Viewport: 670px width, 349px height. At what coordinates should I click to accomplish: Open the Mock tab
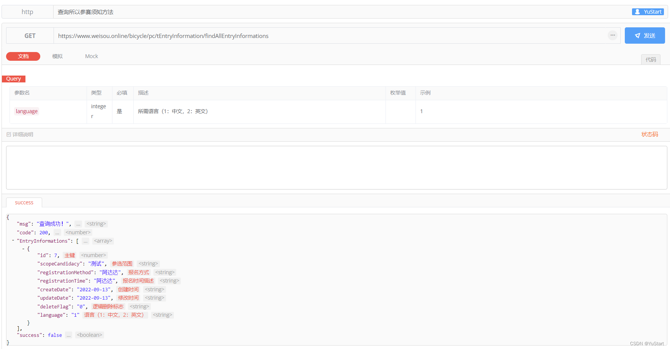[x=92, y=56]
